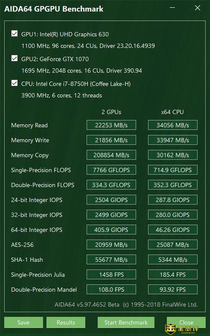
Task: Select the 108.0 FPS Double-Precision Mandel result
Action: pyautogui.click(x=111, y=290)
